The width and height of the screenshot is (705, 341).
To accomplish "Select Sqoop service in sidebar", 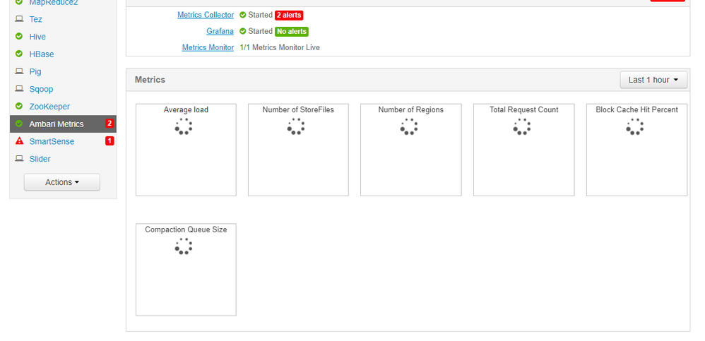I will pos(41,89).
